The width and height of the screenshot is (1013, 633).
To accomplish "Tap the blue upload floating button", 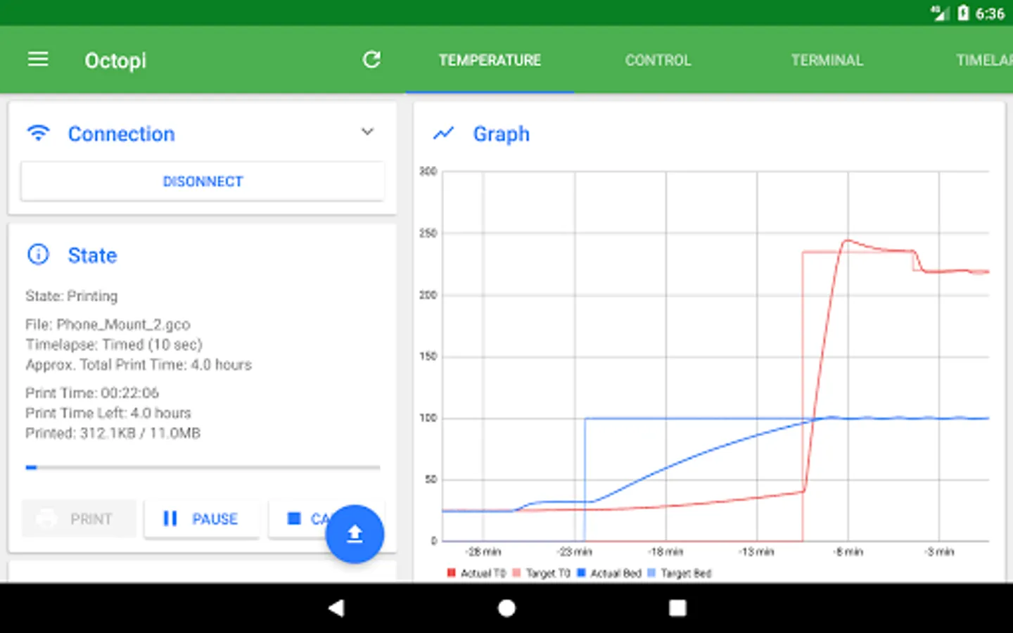I will click(355, 535).
